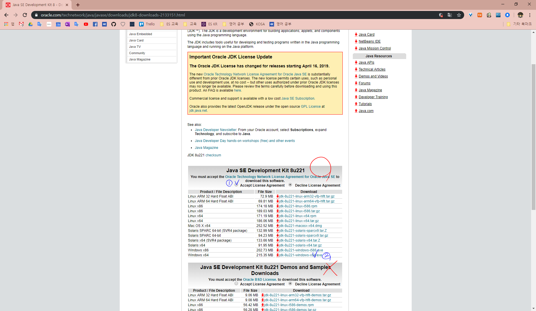Viewport: 536px width, 311px height.
Task: Download jdk-8u221-linux-i586-demos.rpm
Action: point(289,305)
